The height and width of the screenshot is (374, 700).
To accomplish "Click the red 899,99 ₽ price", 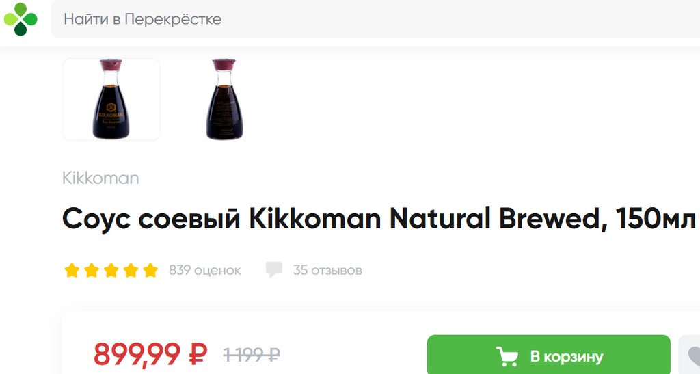I will click(x=150, y=354).
